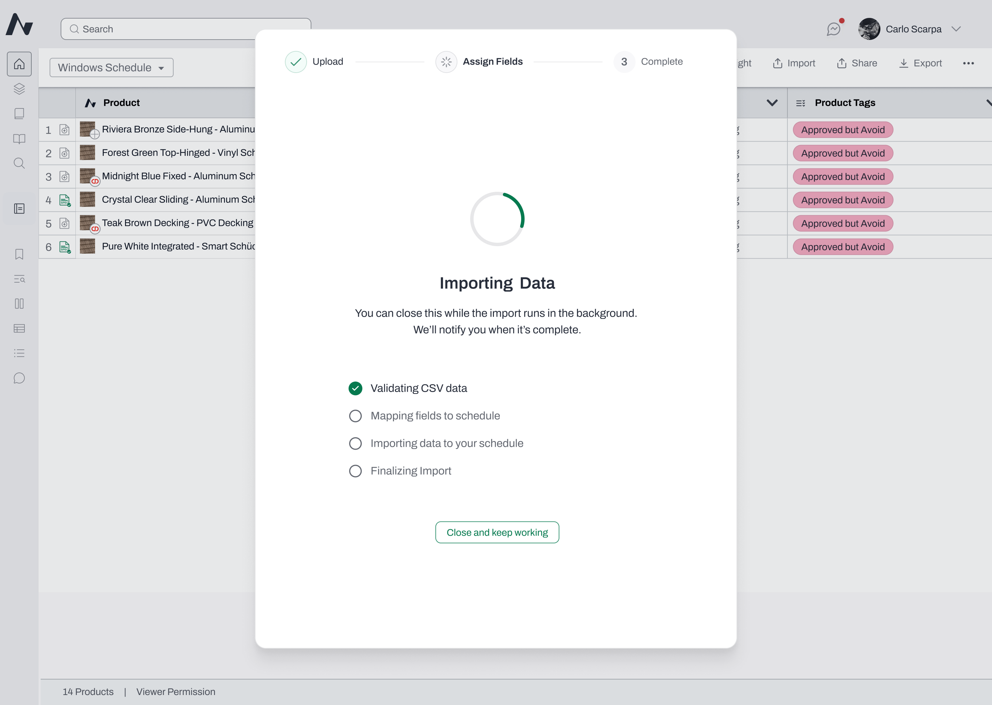992x705 pixels.
Task: Select the Mapping fields to schedule radio
Action: pos(355,416)
